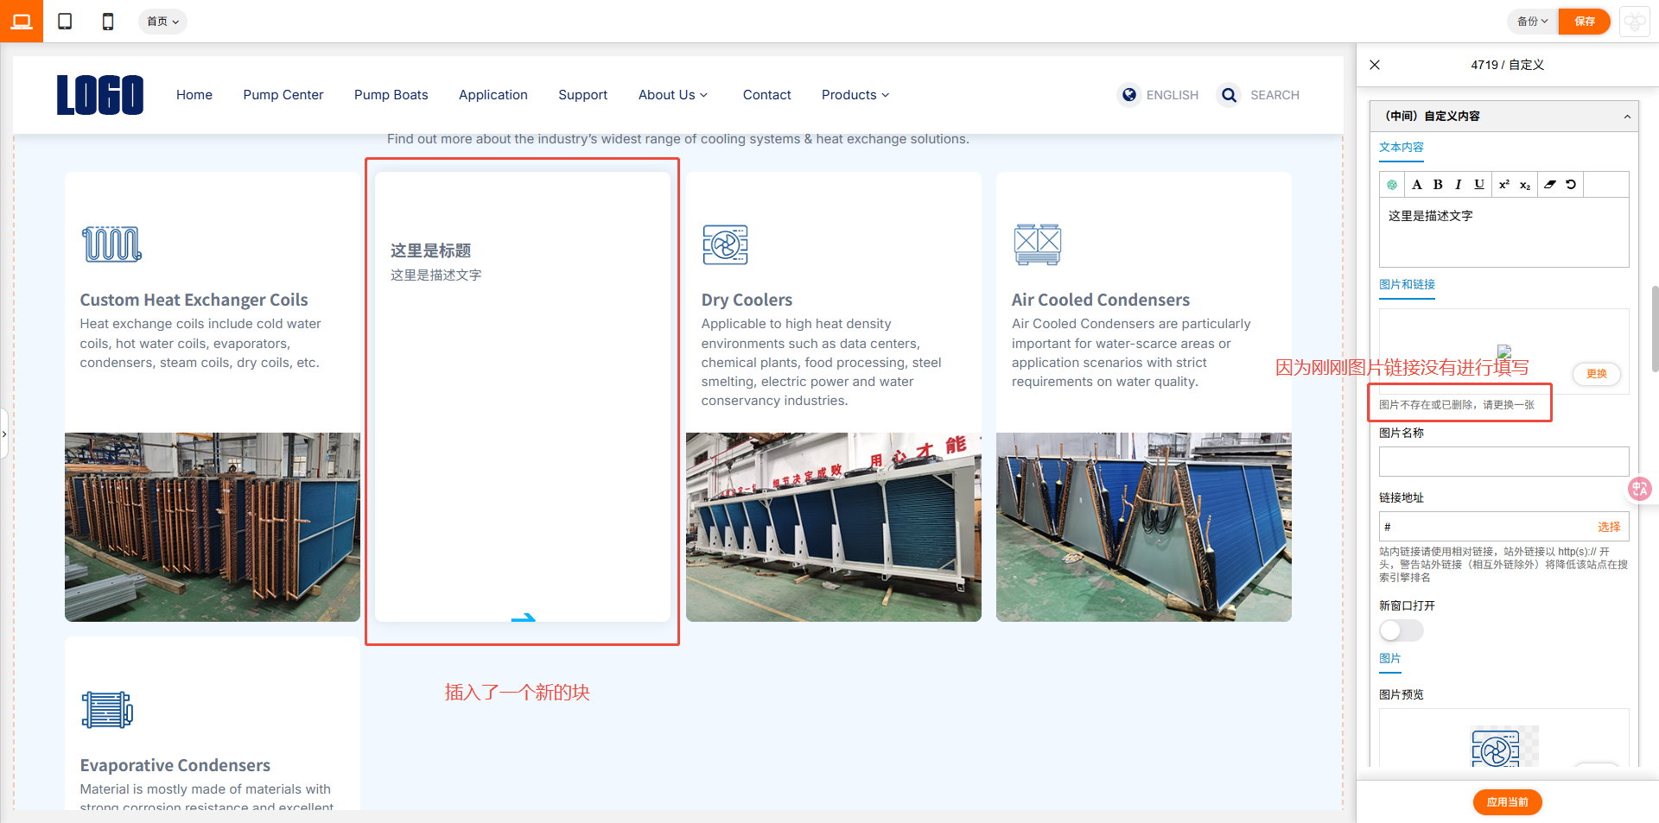Click the font color A icon
Screen dimensions: 1659x823
[1417, 185]
